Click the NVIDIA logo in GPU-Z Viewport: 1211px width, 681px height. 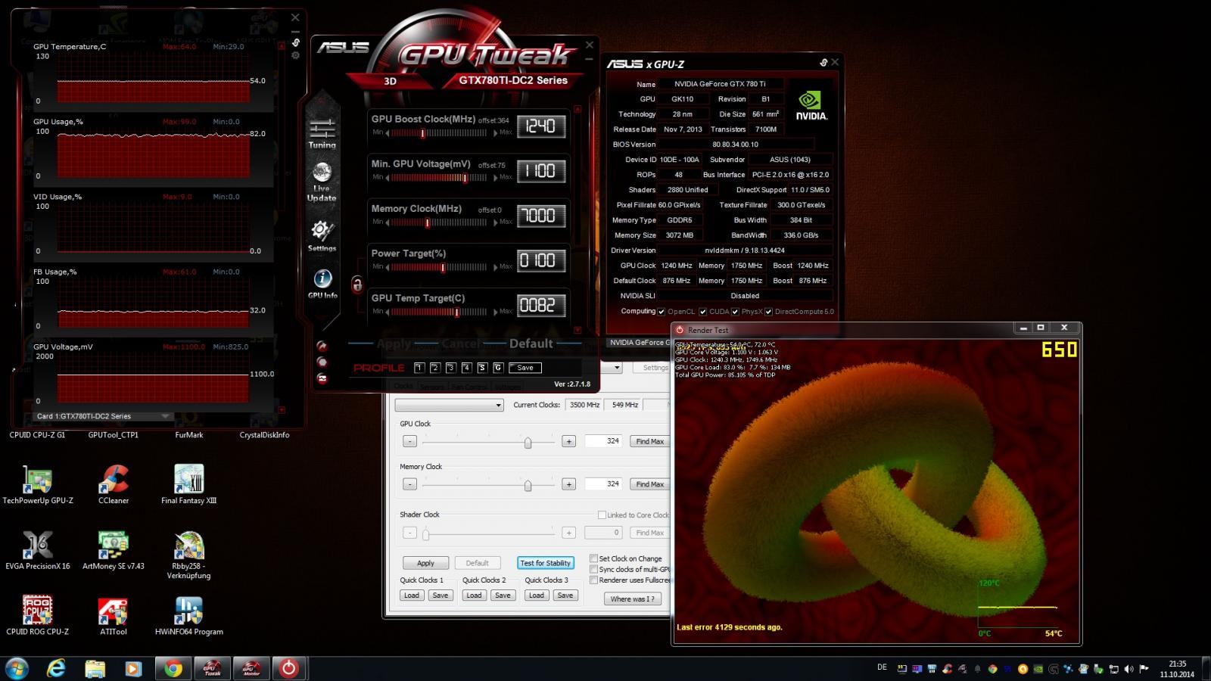tap(811, 105)
